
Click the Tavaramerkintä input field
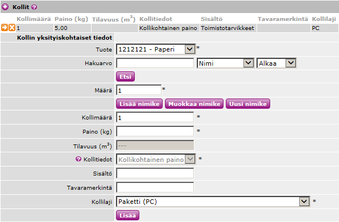[x=155, y=187]
